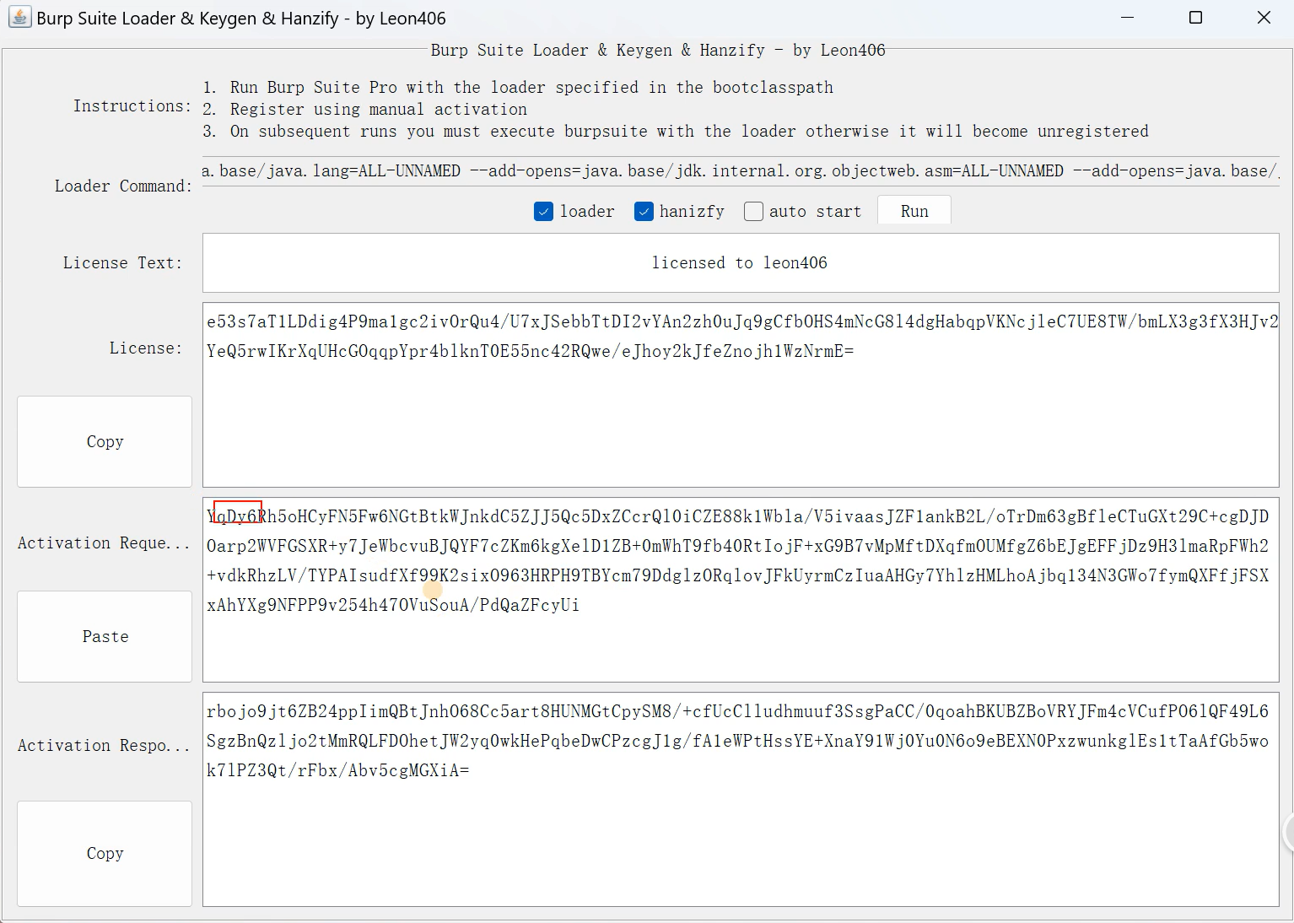
Task: Click the Instructions label
Action: point(132,105)
